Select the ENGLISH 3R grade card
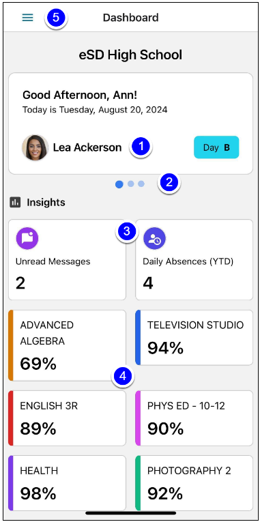This screenshot has width=260, height=522. (68, 418)
